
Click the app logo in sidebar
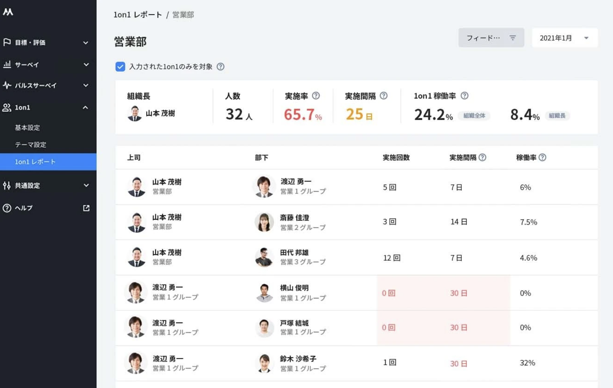click(x=8, y=12)
